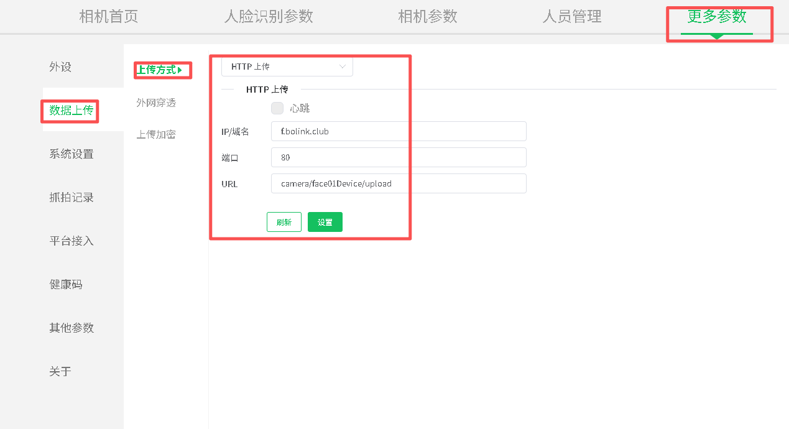Open 其他参数 sidebar item
This screenshot has width=789, height=429.
pos(72,328)
